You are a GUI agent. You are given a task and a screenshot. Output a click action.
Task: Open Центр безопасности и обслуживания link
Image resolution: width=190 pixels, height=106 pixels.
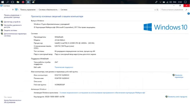(12, 101)
